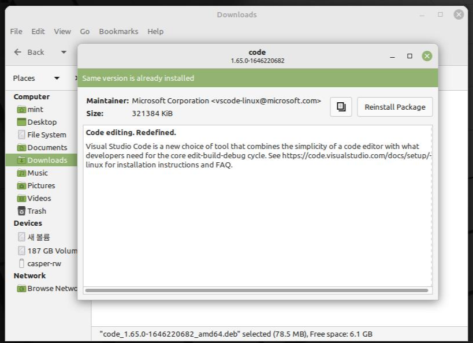Select the casper-rw device icon
This screenshot has height=343, width=473.
(x=21, y=263)
